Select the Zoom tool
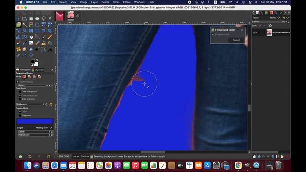Screen dimensions: 306x172 click(31, 55)
